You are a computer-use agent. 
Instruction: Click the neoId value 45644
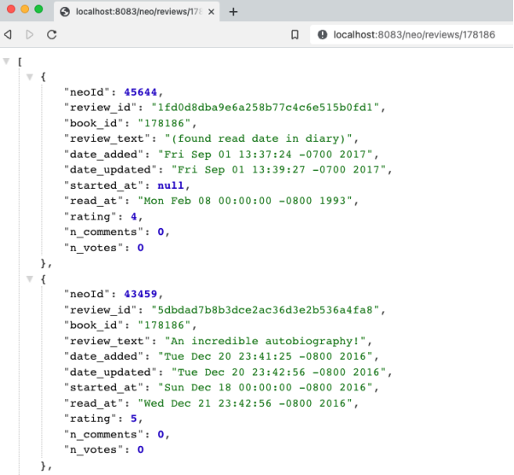click(x=140, y=92)
